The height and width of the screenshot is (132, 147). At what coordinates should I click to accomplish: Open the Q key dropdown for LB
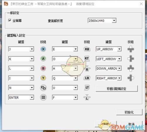[65, 78]
